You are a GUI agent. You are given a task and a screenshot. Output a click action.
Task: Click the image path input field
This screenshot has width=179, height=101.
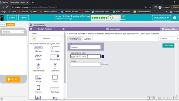pyautogui.click(x=85, y=64)
